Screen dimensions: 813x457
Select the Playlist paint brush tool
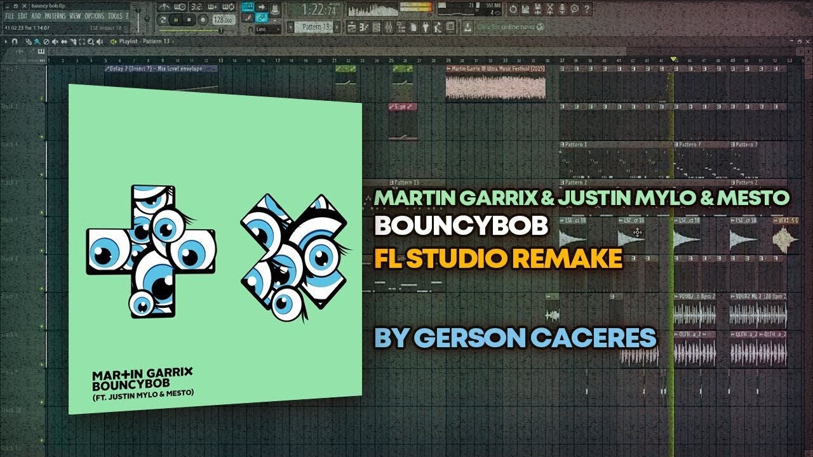tap(37, 41)
